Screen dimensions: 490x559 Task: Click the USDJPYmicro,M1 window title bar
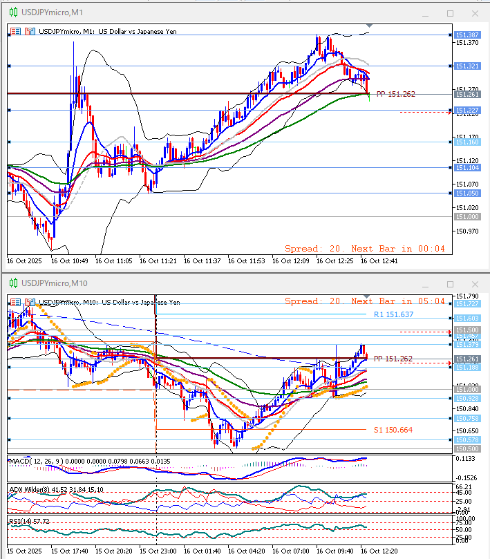click(x=207, y=13)
